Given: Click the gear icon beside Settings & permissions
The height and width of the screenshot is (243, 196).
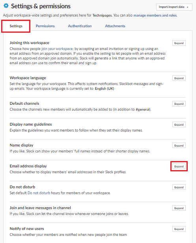Looking at the screenshot, I should click(6, 6).
